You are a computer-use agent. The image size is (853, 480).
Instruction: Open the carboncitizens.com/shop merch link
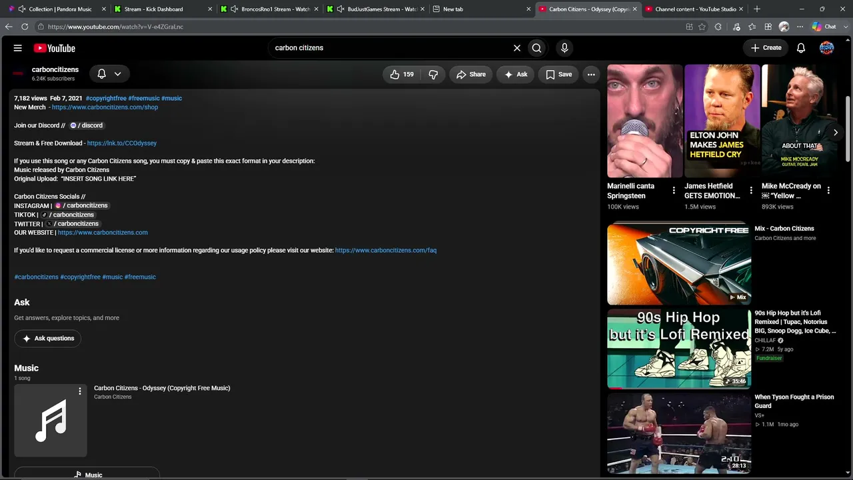(105, 107)
